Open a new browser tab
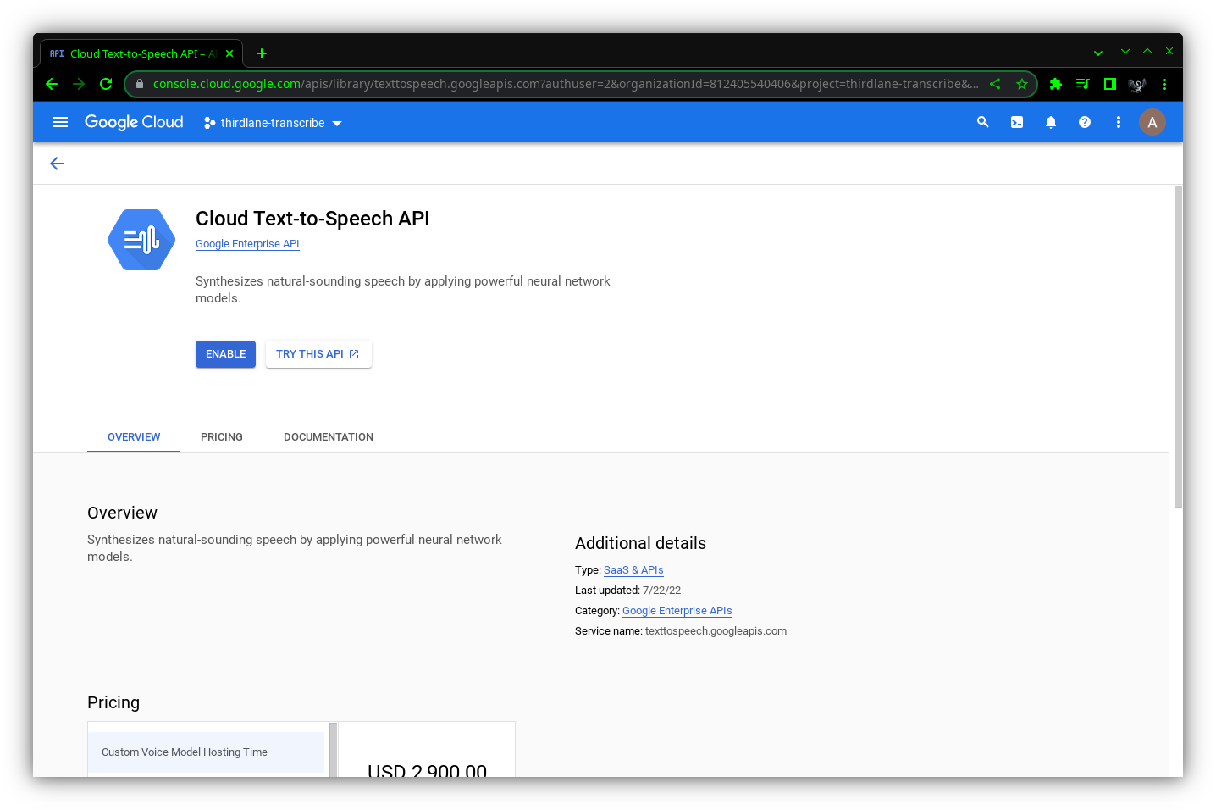 coord(262,53)
